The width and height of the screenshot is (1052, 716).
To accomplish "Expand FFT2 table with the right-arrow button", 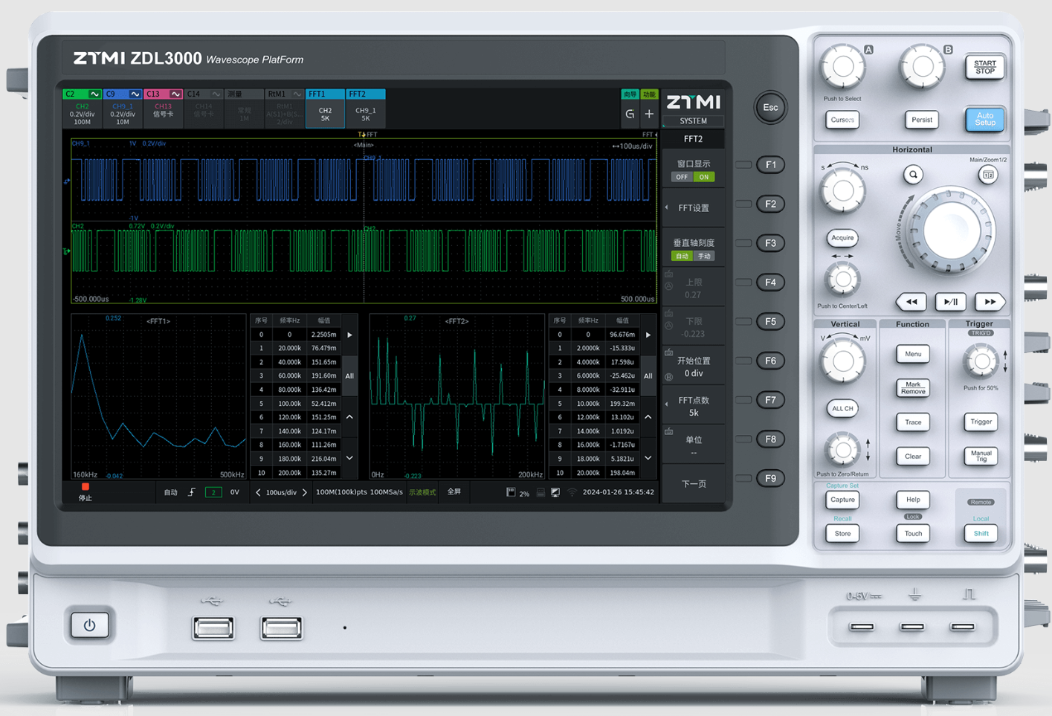I will (x=648, y=335).
